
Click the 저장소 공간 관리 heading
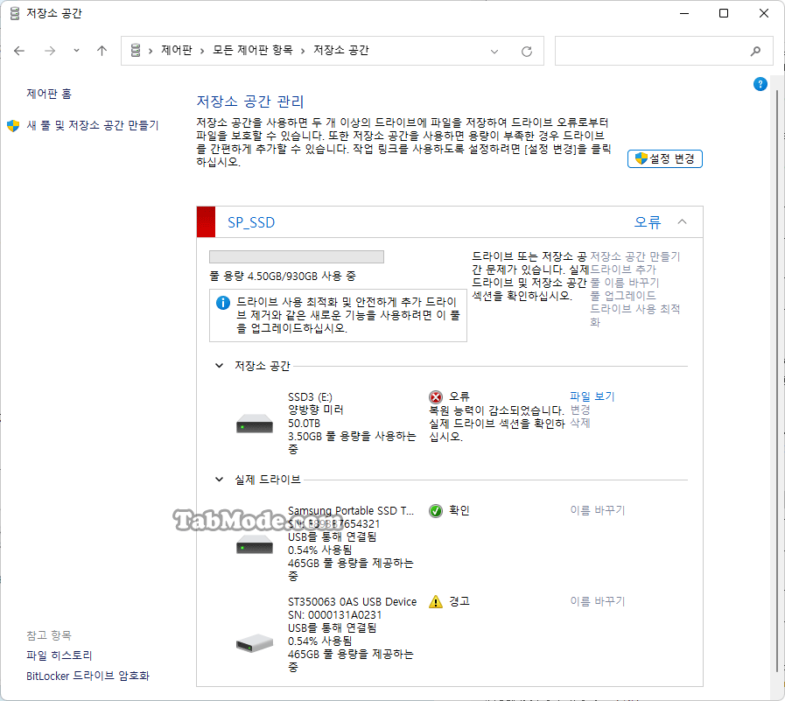click(x=250, y=102)
